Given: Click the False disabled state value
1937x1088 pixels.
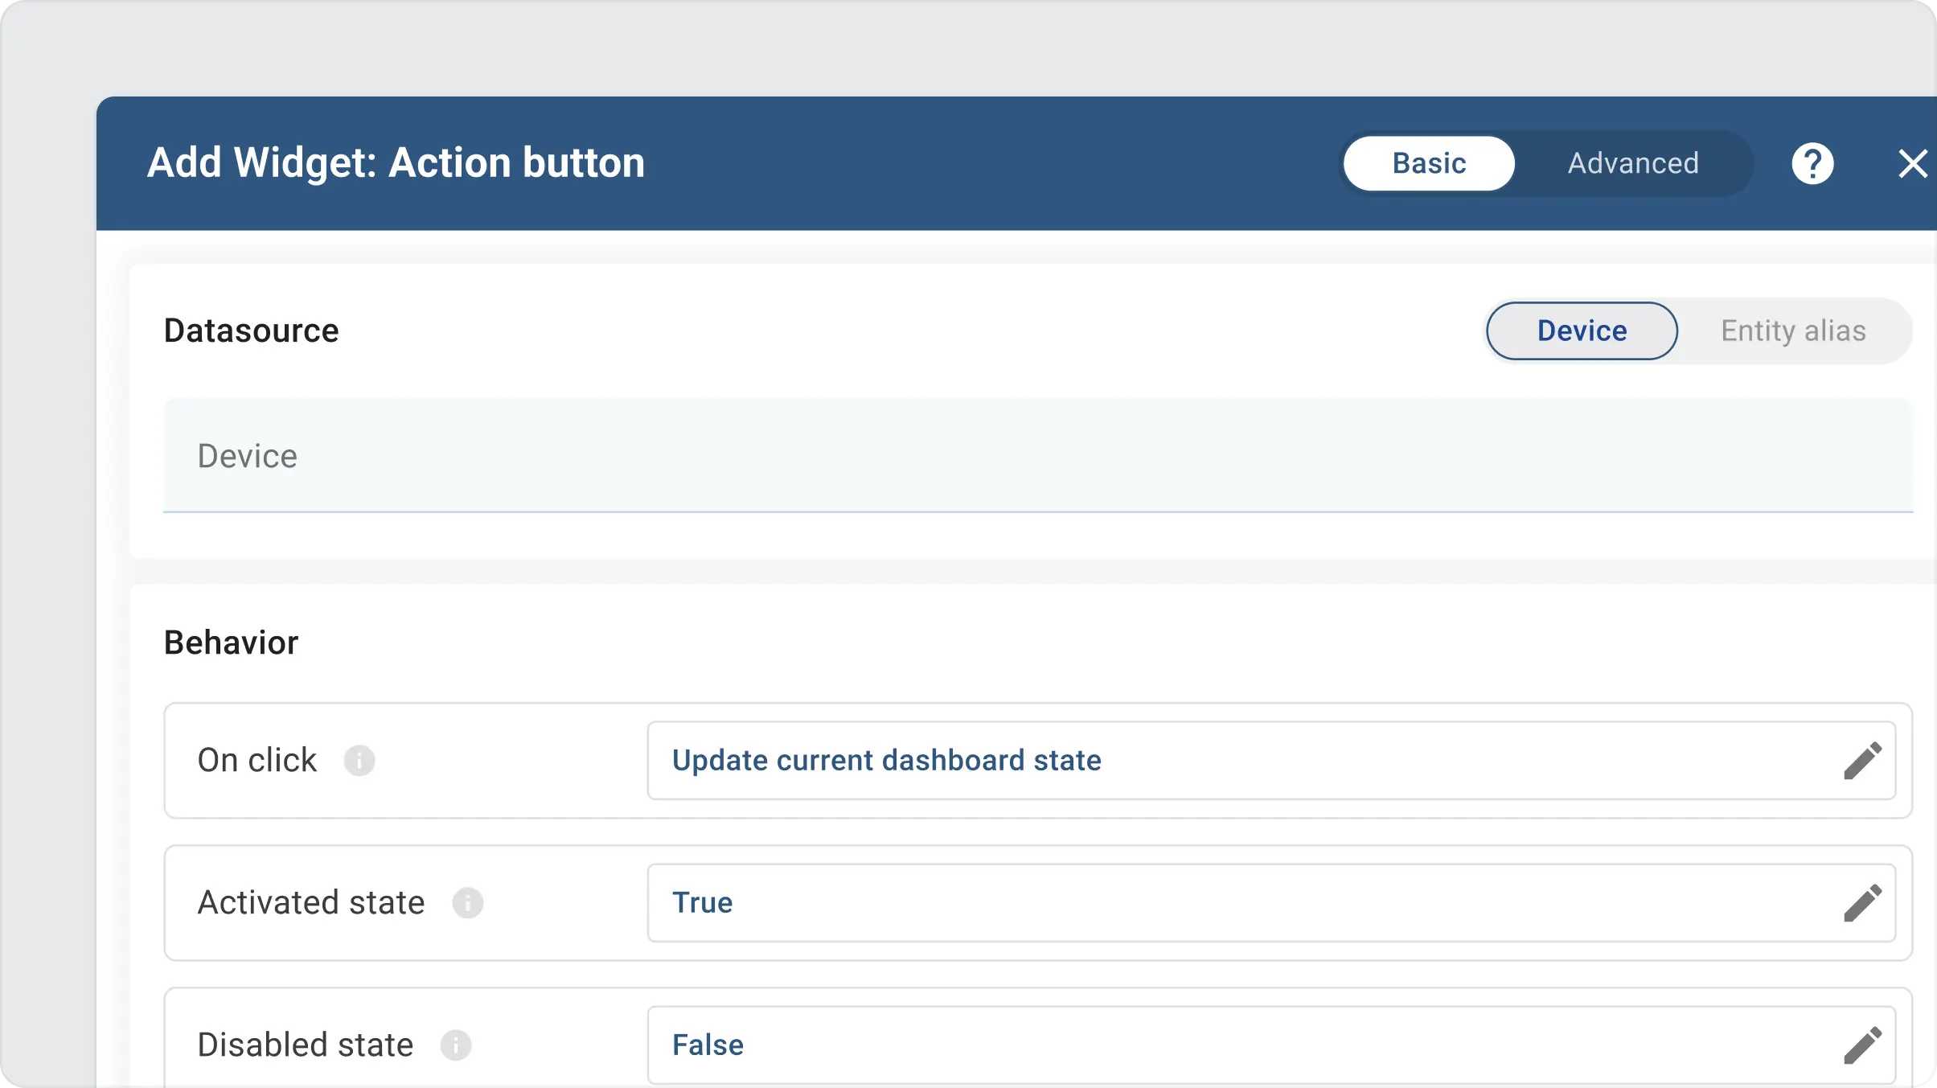Looking at the screenshot, I should [x=707, y=1045].
